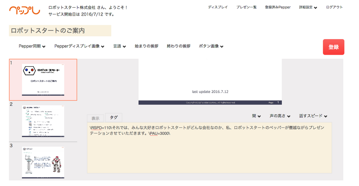359x186 pixels.
Task: Open the 話すスピード speed dropdown
Action: point(313,116)
